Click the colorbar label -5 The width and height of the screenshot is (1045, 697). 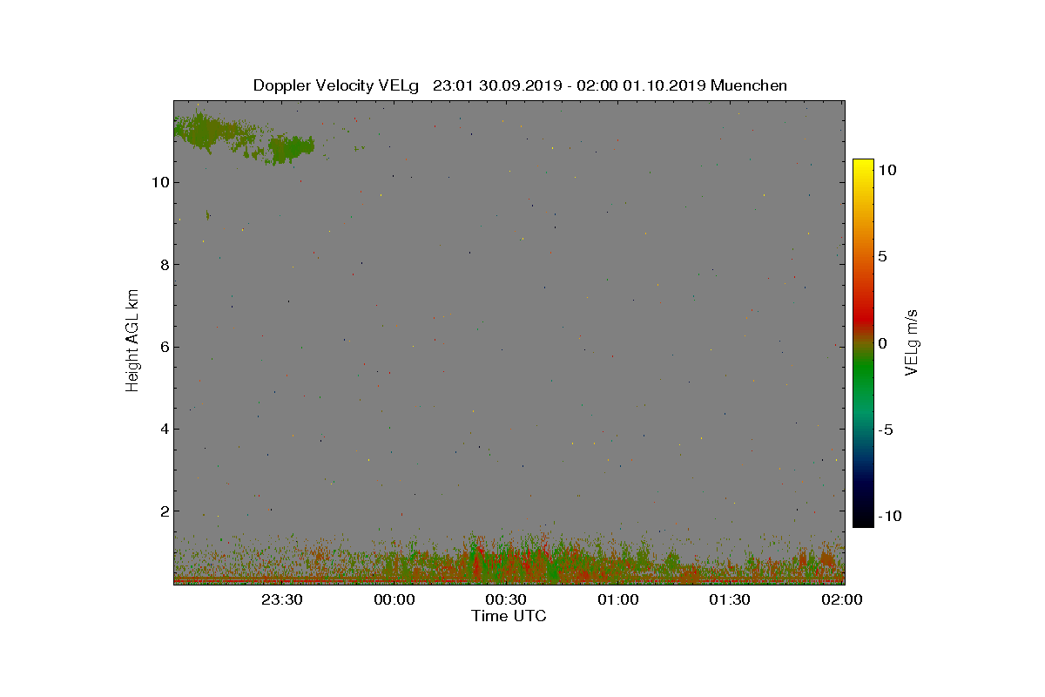886,430
